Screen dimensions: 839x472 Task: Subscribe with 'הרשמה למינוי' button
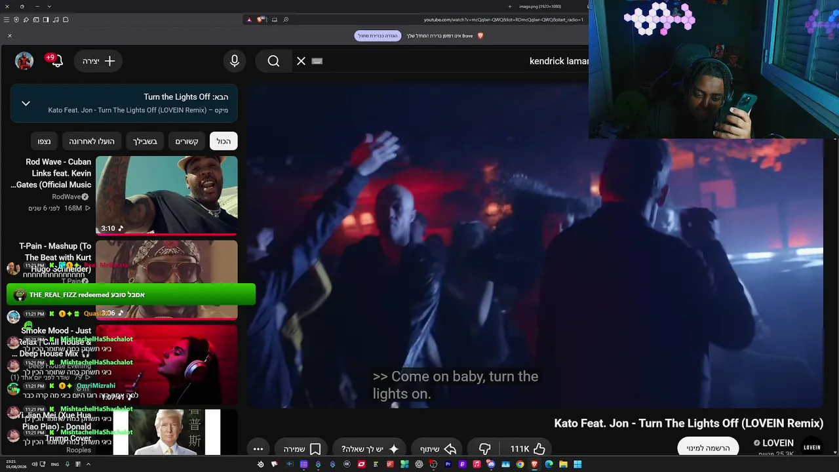click(708, 448)
